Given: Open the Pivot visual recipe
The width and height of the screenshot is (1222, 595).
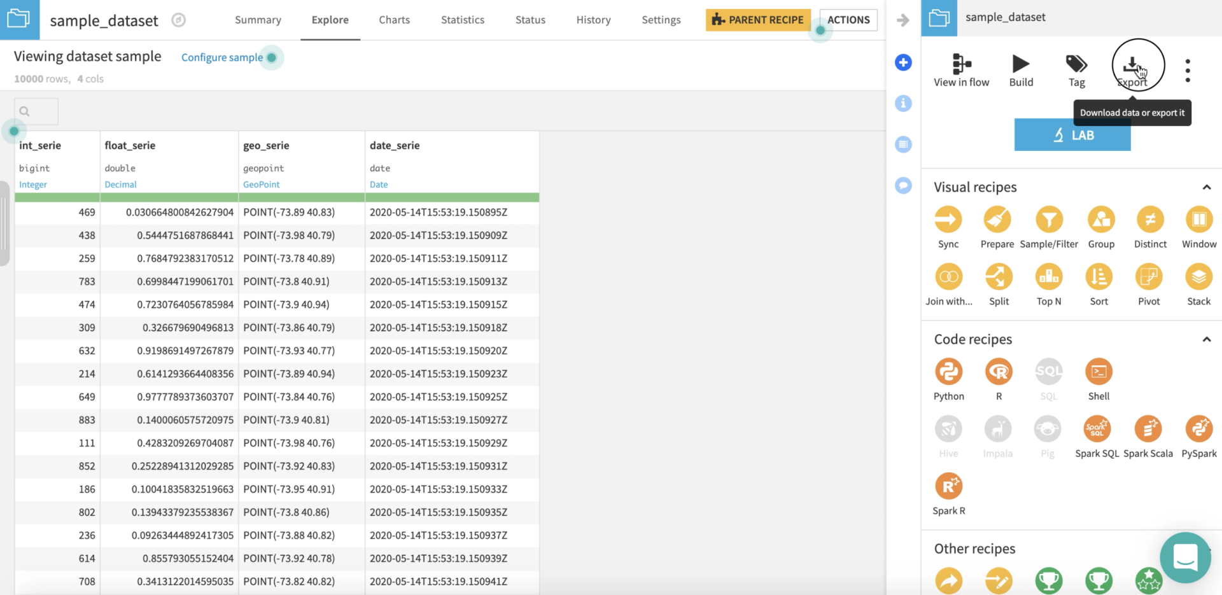Looking at the screenshot, I should coord(1148,277).
